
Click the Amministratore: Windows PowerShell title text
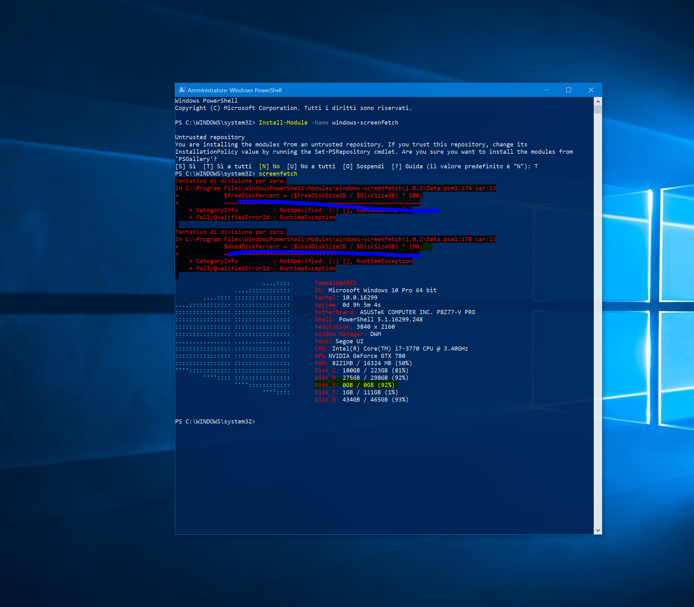pyautogui.click(x=234, y=90)
